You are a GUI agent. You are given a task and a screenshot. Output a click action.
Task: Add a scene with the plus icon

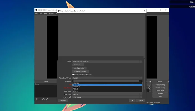[36, 99]
